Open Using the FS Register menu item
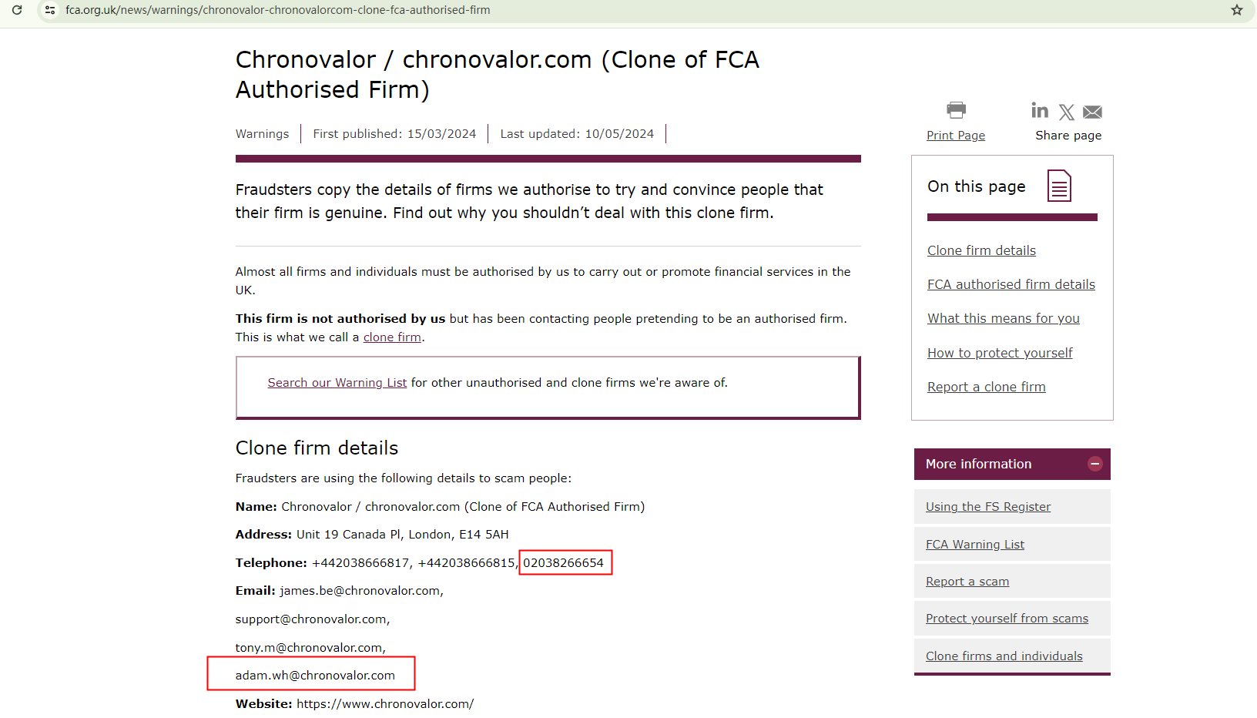Screen dimensions: 1257x718 coord(987,507)
